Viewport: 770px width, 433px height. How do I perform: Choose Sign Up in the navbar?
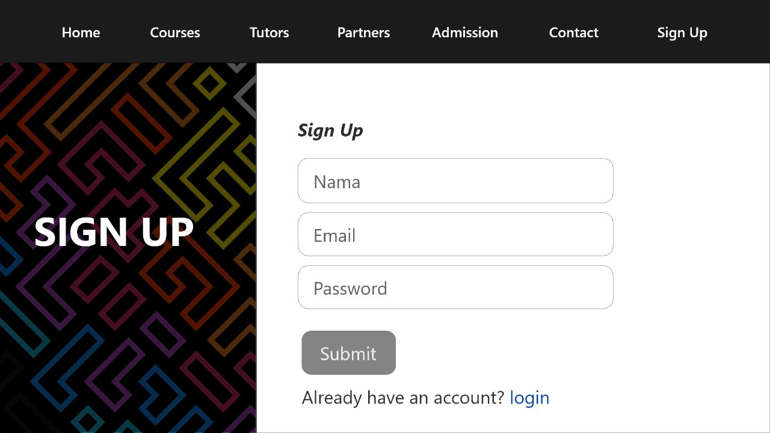pyautogui.click(x=682, y=32)
